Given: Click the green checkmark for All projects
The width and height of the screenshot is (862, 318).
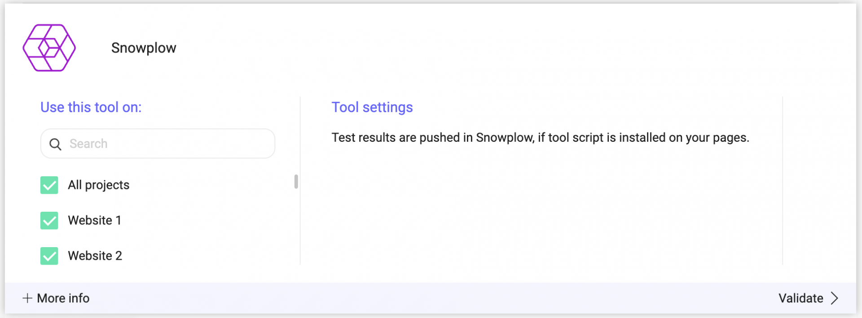Looking at the screenshot, I should (x=49, y=185).
